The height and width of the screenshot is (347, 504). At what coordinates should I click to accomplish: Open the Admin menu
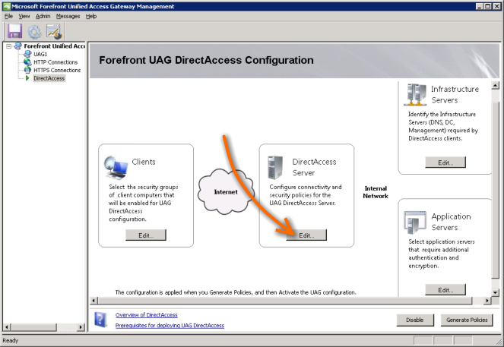[x=43, y=16]
